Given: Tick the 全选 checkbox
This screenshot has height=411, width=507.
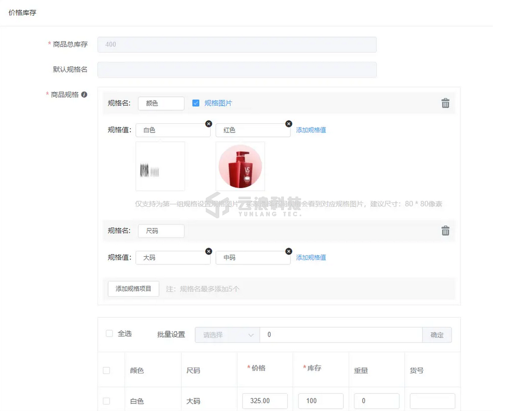Looking at the screenshot, I should pyautogui.click(x=110, y=333).
